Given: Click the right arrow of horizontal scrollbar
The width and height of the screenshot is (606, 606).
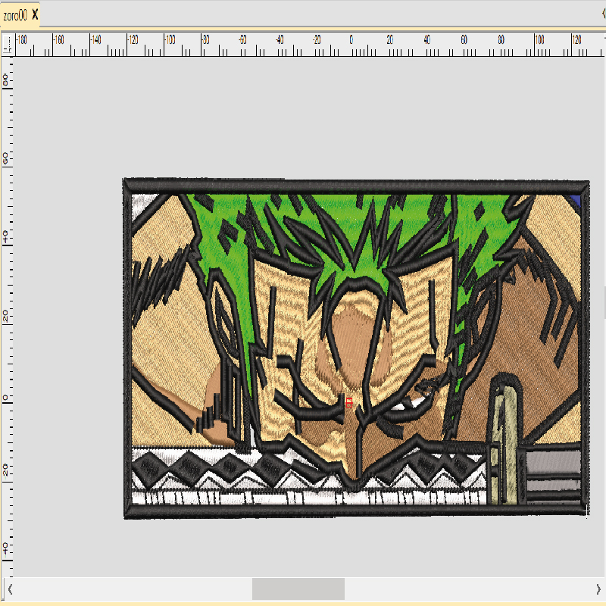Looking at the screenshot, I should 598,589.
